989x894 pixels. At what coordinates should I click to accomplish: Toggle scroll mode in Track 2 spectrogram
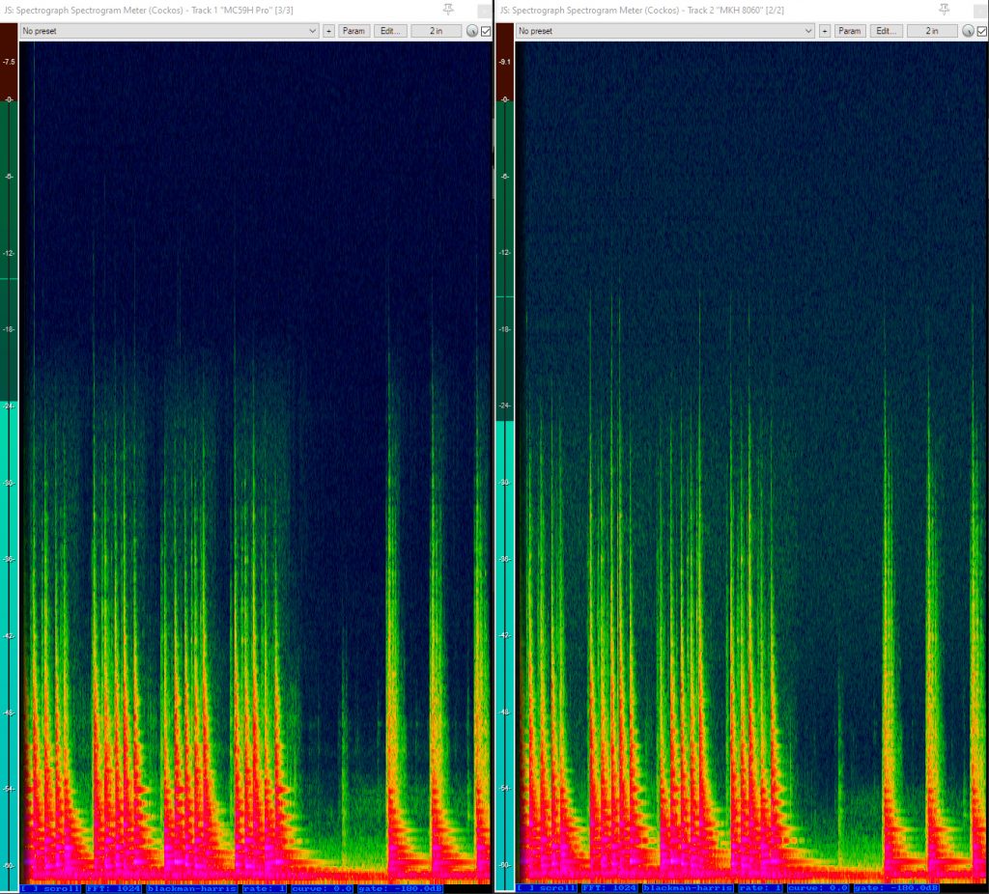click(547, 887)
